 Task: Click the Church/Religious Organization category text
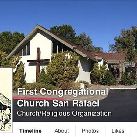coord(64,113)
